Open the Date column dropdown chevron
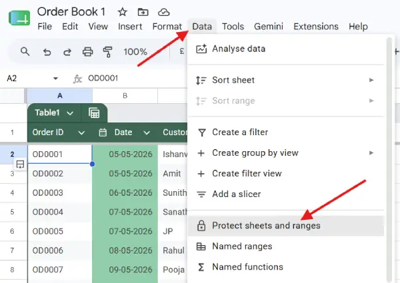 click(x=147, y=133)
